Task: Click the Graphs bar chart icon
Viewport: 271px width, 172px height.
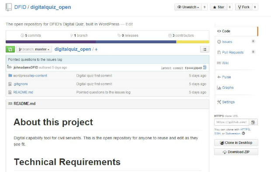Action: 219,88
